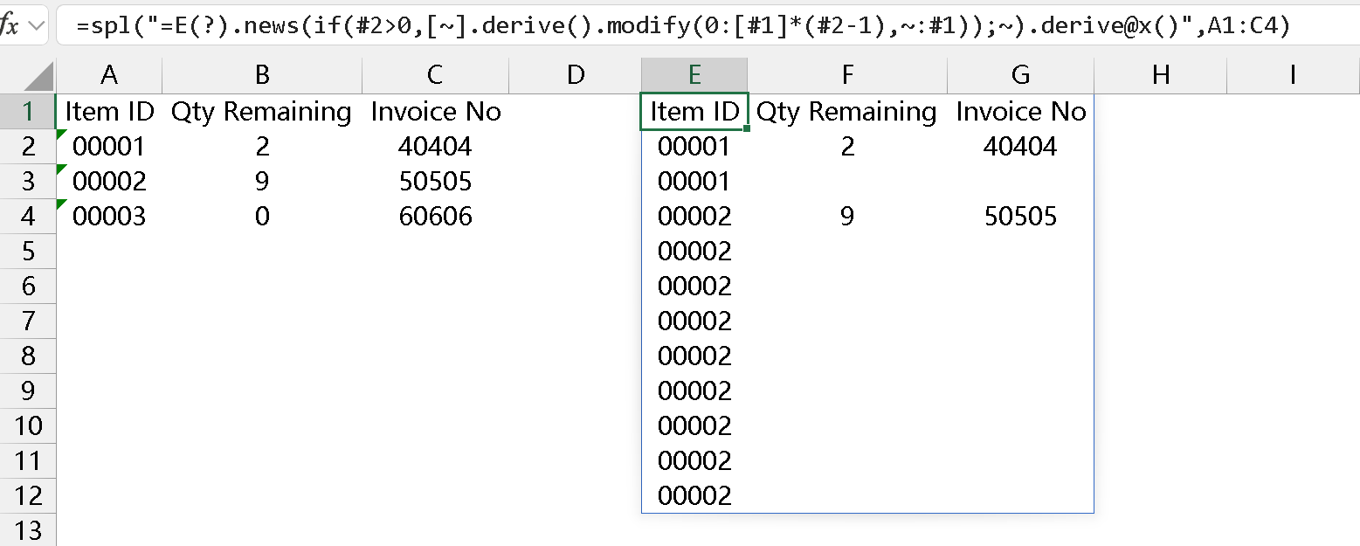Image resolution: width=1360 pixels, height=546 pixels.
Task: Click cell A2 containing 00001
Action: tap(108, 147)
